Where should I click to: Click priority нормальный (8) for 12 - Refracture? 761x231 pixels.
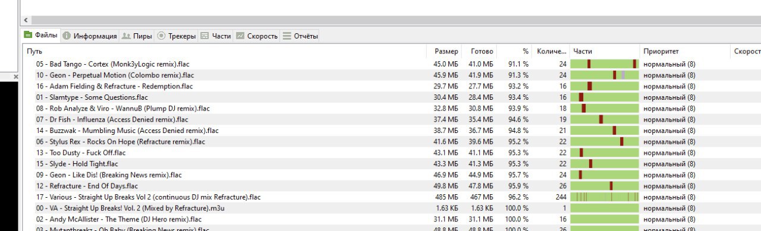pyautogui.click(x=669, y=186)
